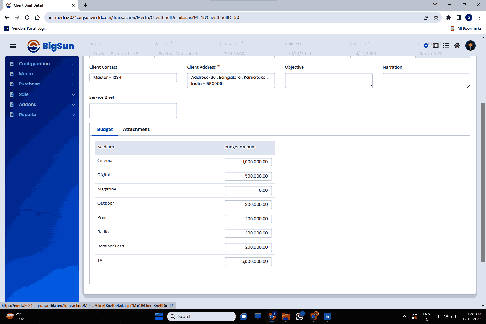The width and height of the screenshot is (486, 324).
Task: Open Vendors Portal Login bookmark
Action: (26, 28)
